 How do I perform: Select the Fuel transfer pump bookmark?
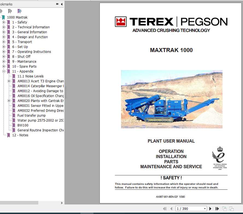31,115
